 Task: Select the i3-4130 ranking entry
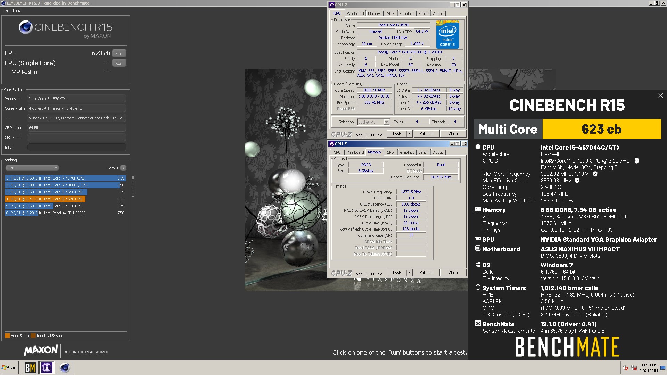click(x=65, y=206)
